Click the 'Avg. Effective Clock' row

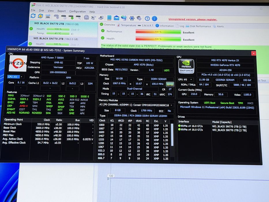[48, 143]
